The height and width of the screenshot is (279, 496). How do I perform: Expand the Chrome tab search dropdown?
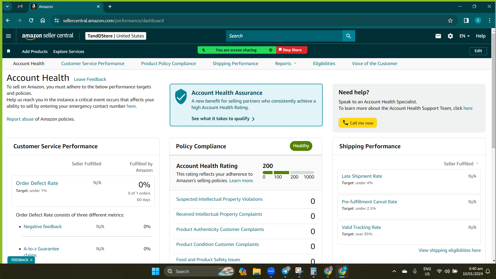point(7,6)
